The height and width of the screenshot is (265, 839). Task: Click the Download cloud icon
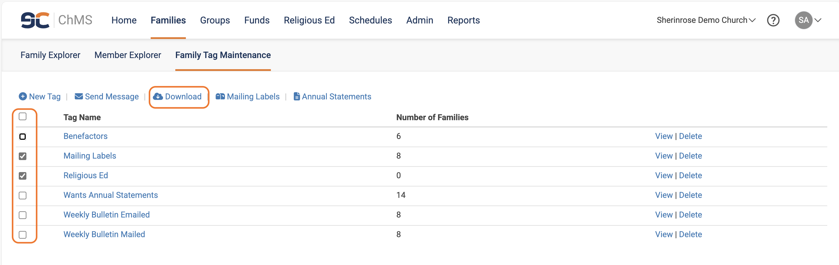(158, 96)
